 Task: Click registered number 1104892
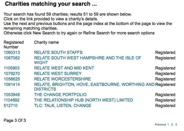point(12,100)
